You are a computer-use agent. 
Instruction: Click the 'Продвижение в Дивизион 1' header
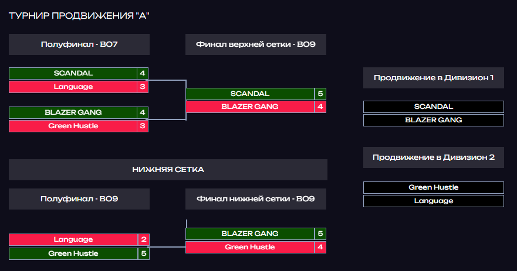434,78
